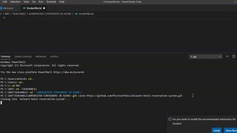Click the Windows PowerShell header line
The height and width of the screenshot is (133, 237).
click(x=13, y=62)
